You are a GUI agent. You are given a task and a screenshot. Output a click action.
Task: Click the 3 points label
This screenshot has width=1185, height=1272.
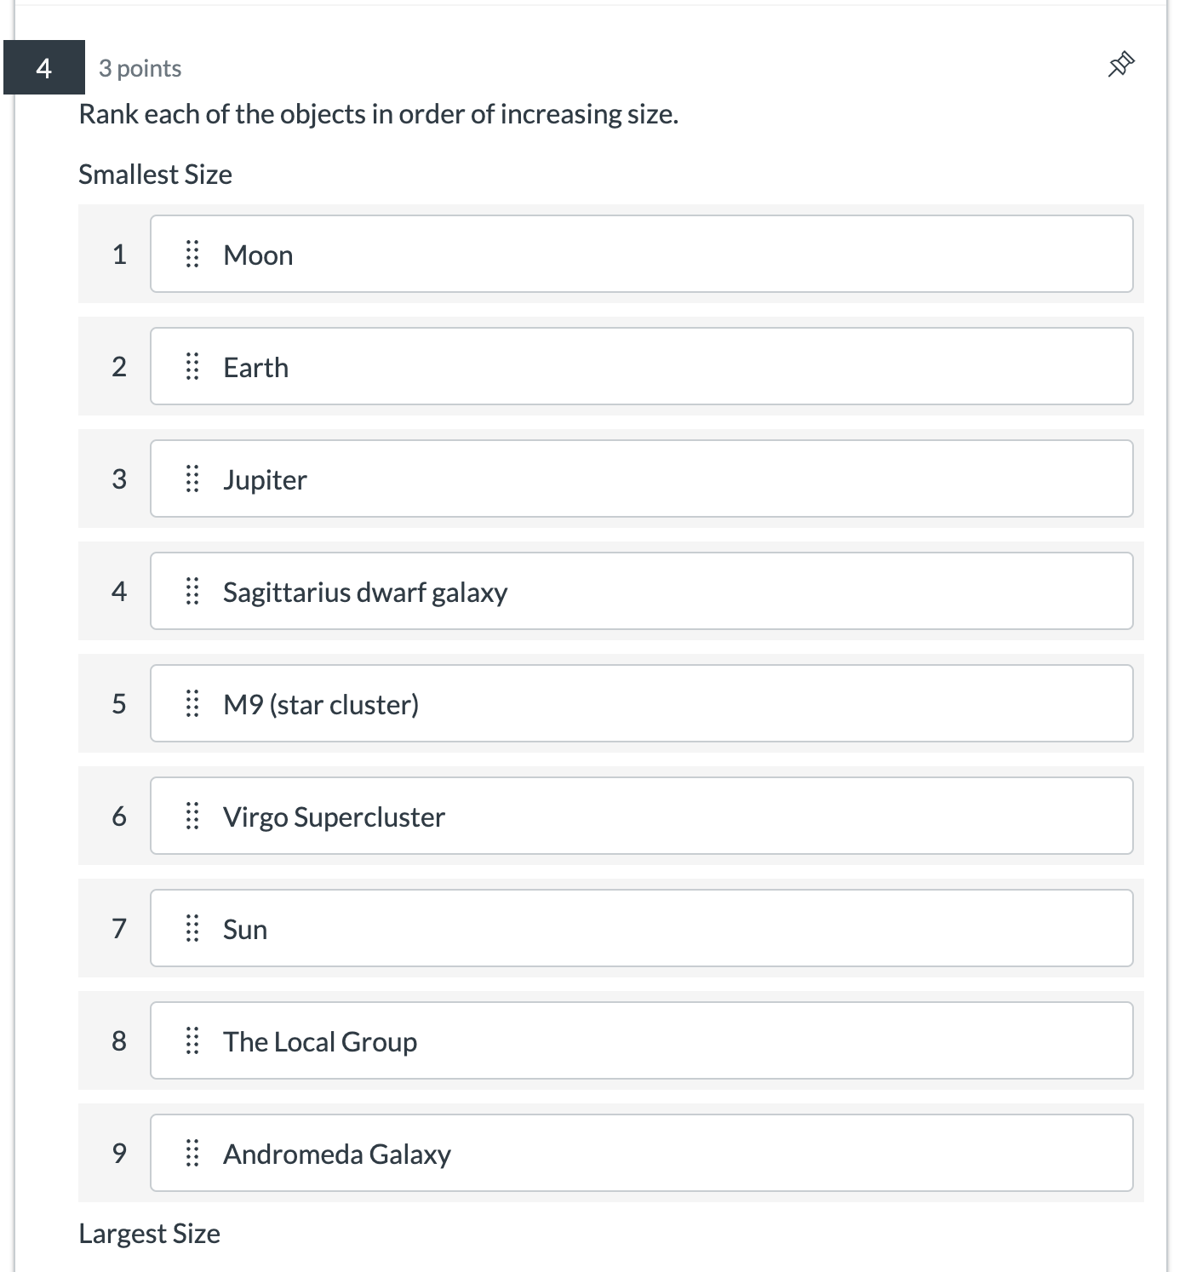[140, 68]
